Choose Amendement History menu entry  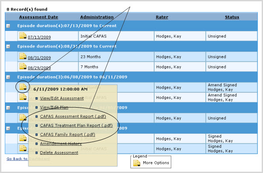point(61,143)
